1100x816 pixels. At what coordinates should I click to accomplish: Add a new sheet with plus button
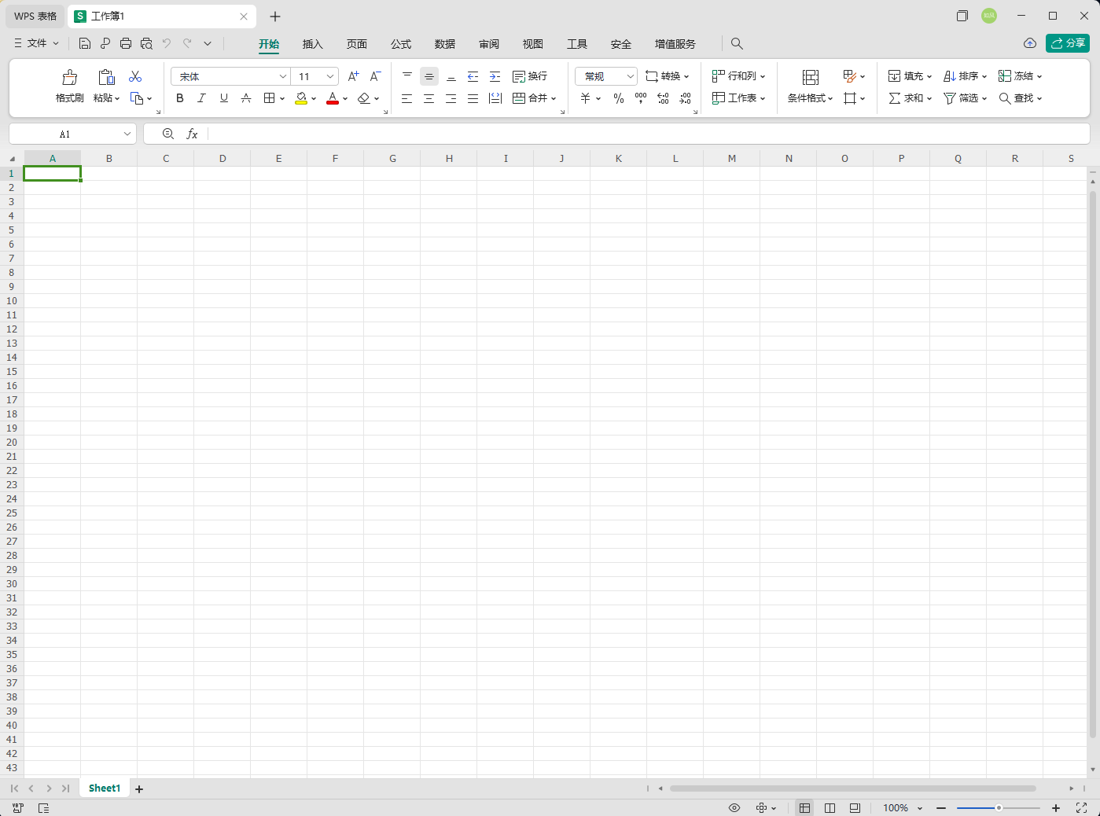click(139, 788)
